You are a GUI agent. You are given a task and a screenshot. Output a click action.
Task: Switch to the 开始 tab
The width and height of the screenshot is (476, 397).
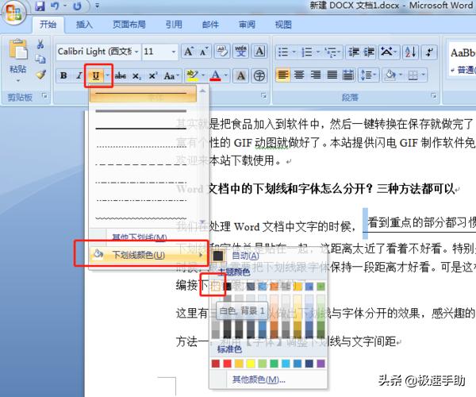[48, 25]
